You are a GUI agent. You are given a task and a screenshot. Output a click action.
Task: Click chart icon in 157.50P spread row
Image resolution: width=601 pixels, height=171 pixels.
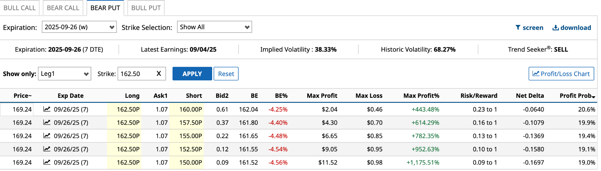pos(47,122)
